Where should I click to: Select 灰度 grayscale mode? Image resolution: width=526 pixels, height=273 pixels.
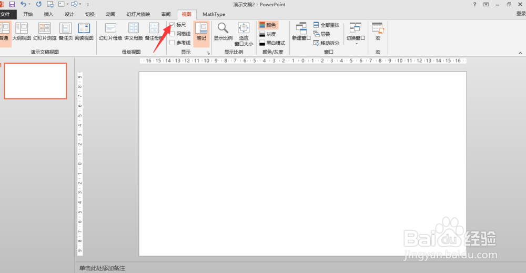pos(268,34)
